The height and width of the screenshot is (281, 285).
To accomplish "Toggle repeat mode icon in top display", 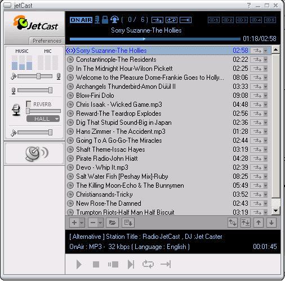I will pyautogui.click(x=171, y=20).
